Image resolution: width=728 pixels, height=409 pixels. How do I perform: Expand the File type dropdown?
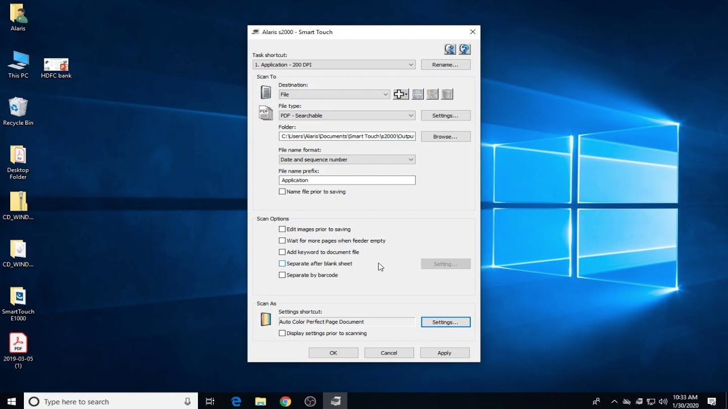[x=347, y=115]
